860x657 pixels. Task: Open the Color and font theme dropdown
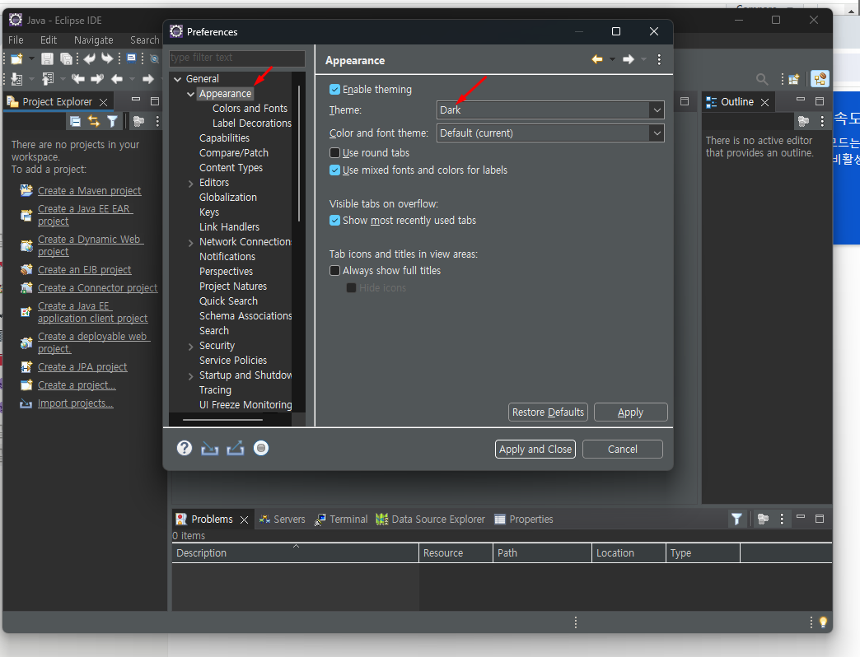pos(550,133)
